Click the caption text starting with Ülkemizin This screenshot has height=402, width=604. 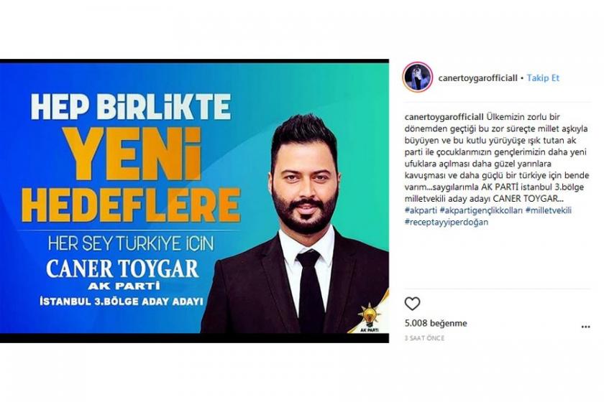(x=497, y=158)
